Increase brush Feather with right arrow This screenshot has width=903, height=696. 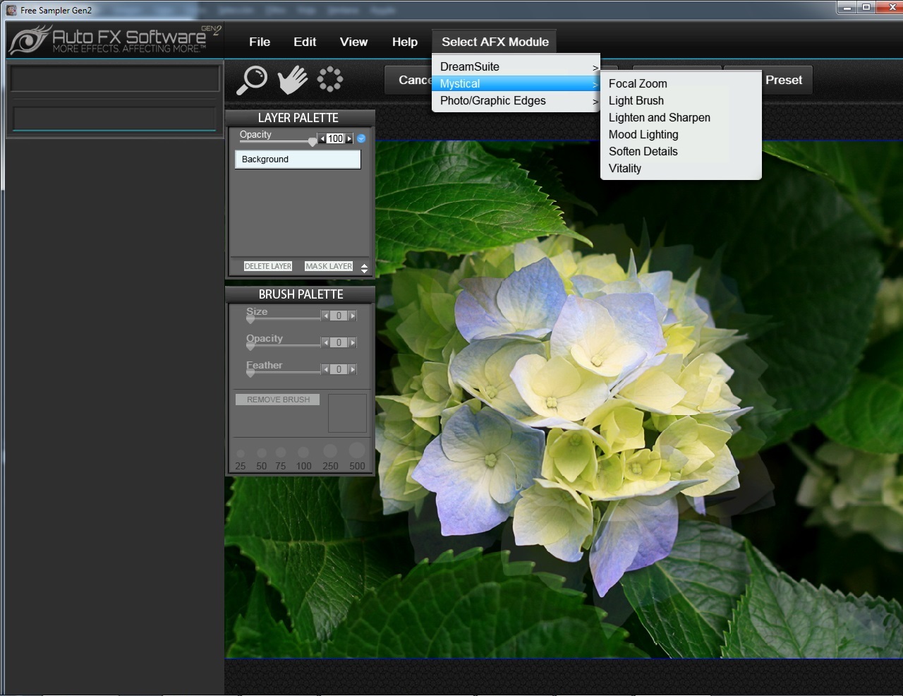pyautogui.click(x=353, y=370)
